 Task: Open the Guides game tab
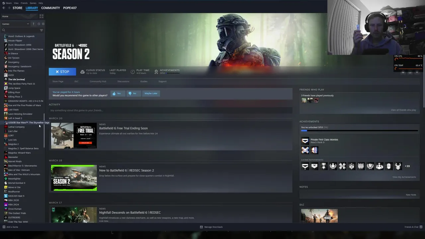pos(144,81)
